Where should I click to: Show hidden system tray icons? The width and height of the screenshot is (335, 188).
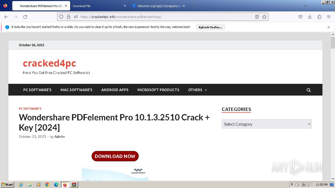(x=292, y=185)
